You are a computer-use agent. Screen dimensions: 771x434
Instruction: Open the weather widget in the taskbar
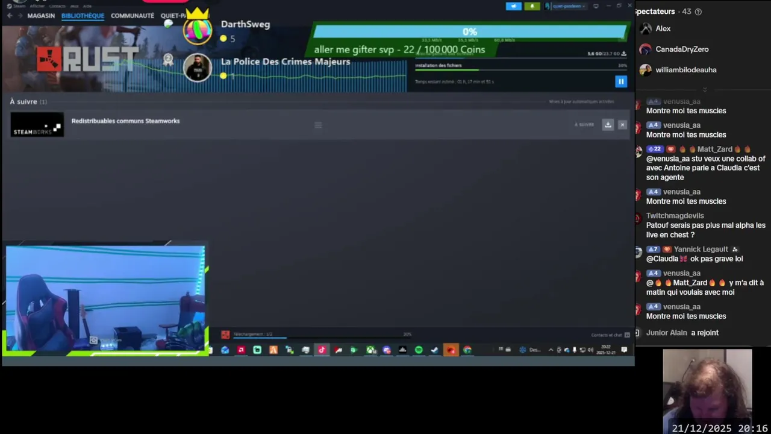pos(531,350)
